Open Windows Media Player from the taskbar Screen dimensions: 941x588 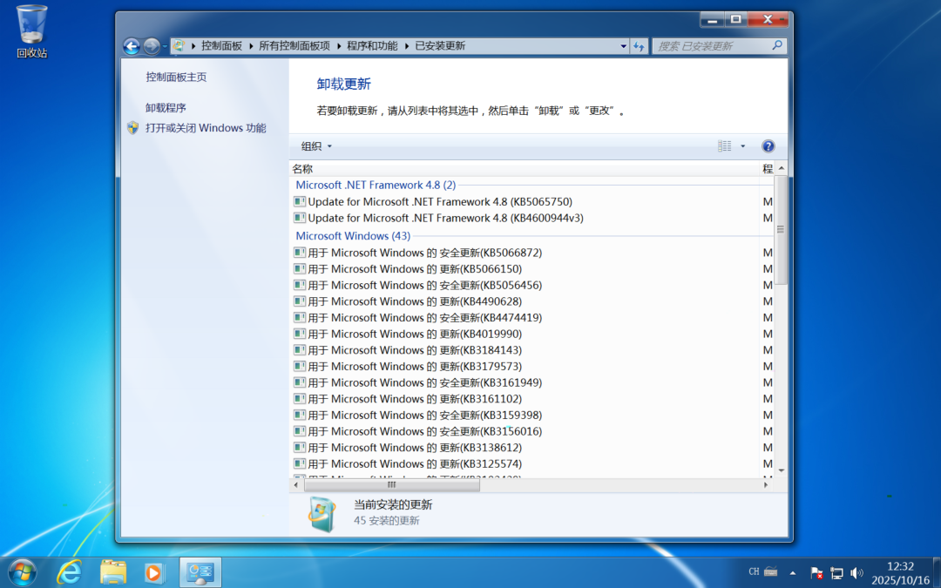pos(154,572)
